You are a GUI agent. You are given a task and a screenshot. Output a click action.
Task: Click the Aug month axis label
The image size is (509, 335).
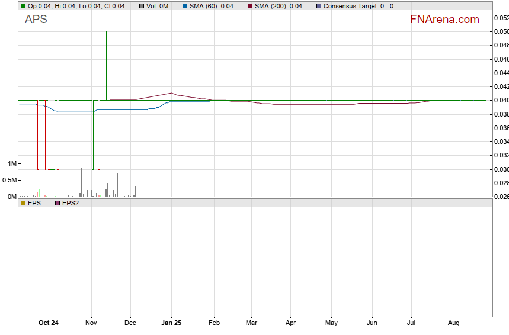(454, 323)
